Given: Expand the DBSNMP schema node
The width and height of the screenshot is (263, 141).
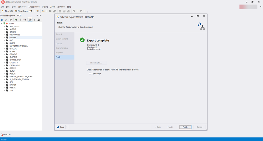Looking at the screenshot, I should (4, 38).
